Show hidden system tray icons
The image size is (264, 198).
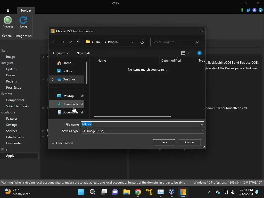[210, 192]
